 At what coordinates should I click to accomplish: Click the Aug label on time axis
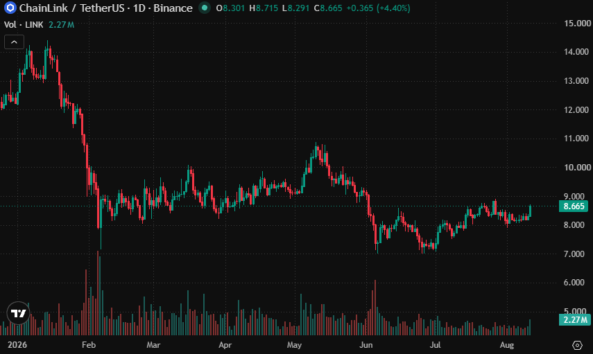point(507,345)
